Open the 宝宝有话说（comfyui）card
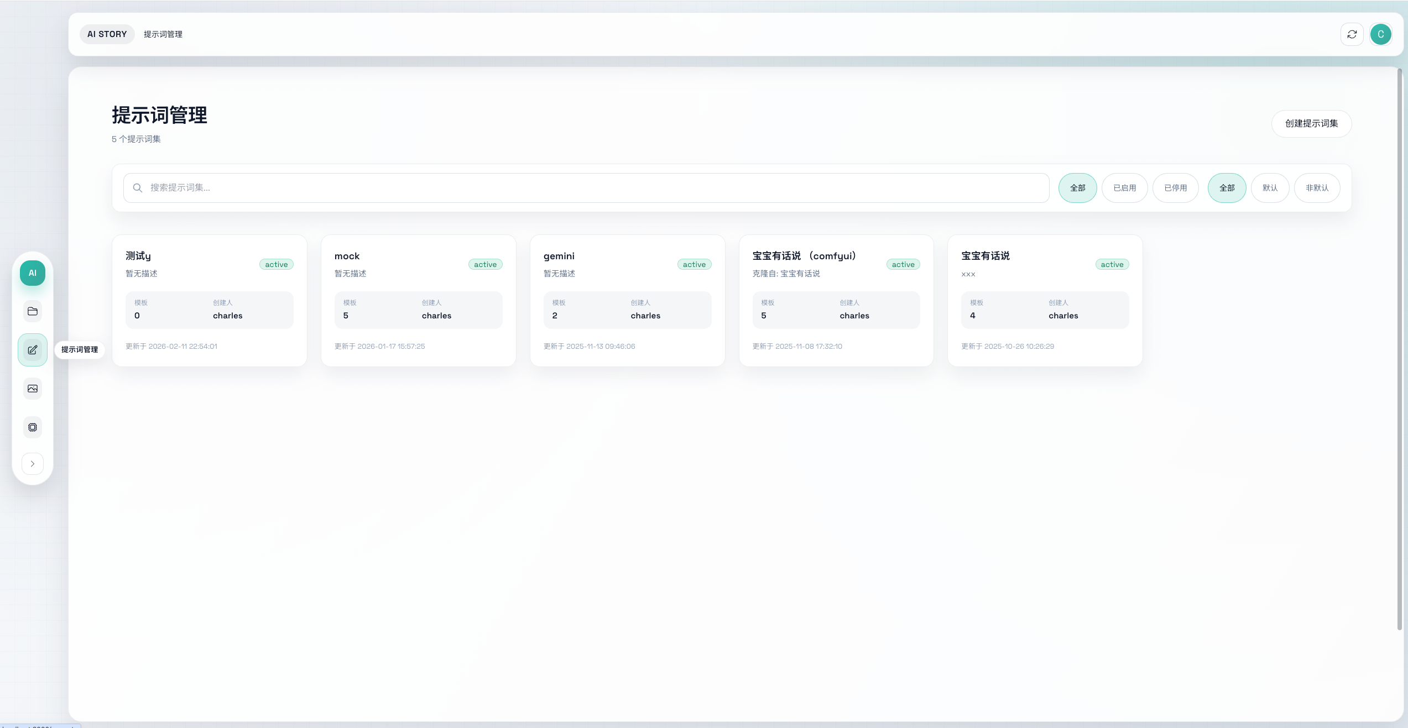The image size is (1408, 728). (836, 301)
